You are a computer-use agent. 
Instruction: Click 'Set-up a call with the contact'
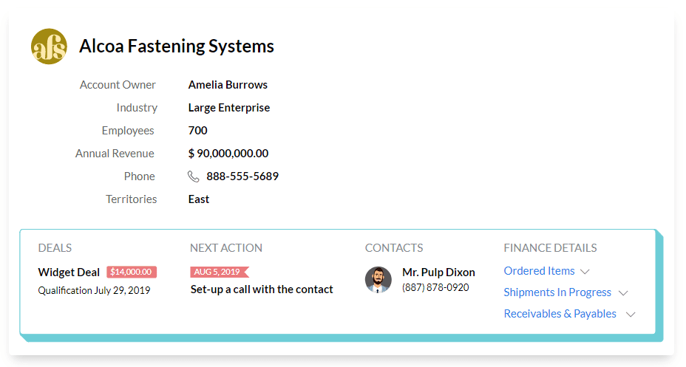[x=262, y=289]
